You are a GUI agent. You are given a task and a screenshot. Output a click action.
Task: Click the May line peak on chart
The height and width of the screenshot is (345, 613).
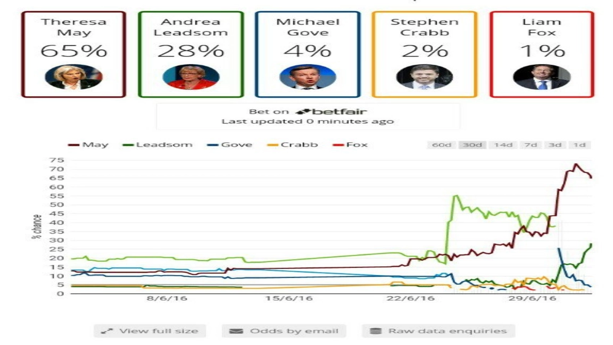[575, 164]
